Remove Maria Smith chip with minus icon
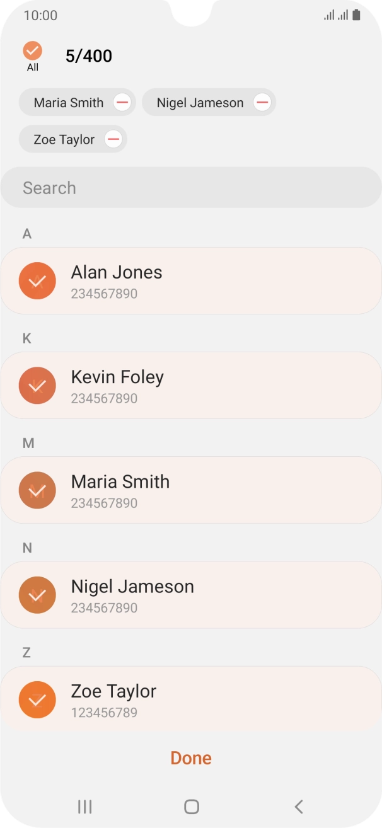This screenshot has width=382, height=828. [122, 102]
